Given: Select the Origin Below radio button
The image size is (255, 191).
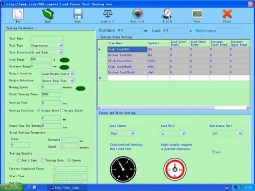Looking at the screenshot, I should click(62, 111).
